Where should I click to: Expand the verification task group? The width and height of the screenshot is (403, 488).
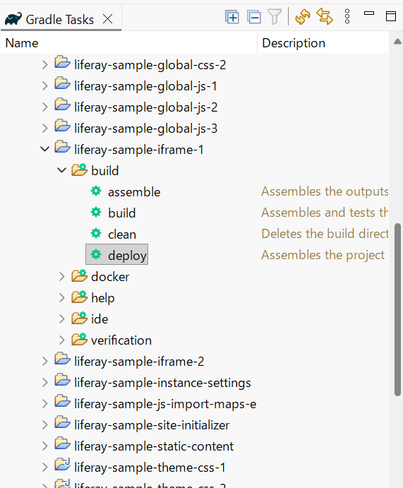(62, 340)
